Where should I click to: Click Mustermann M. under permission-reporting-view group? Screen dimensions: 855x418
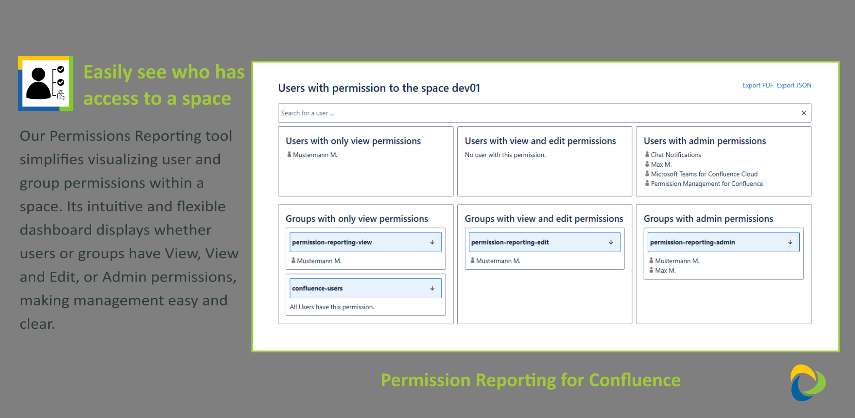(x=320, y=261)
